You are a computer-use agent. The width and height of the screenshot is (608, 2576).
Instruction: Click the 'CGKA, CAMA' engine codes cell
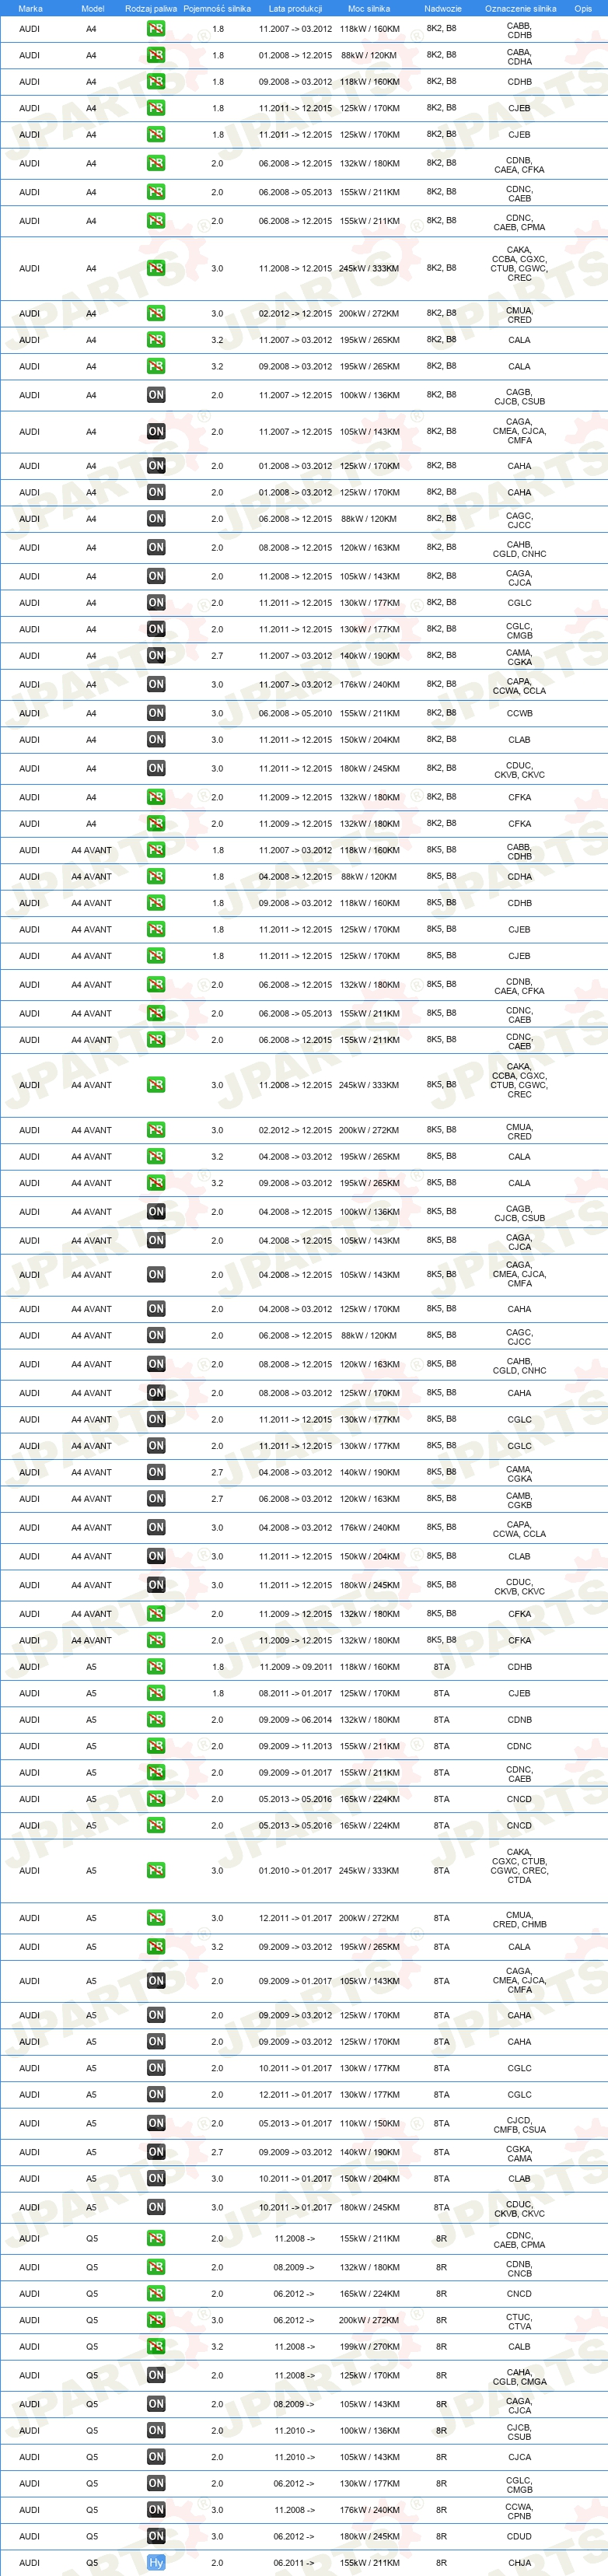(x=519, y=2153)
